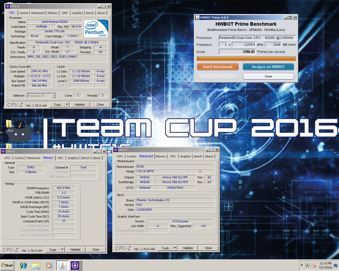
Task: Click the show desktop corner icon
Action: [x=336, y=265]
